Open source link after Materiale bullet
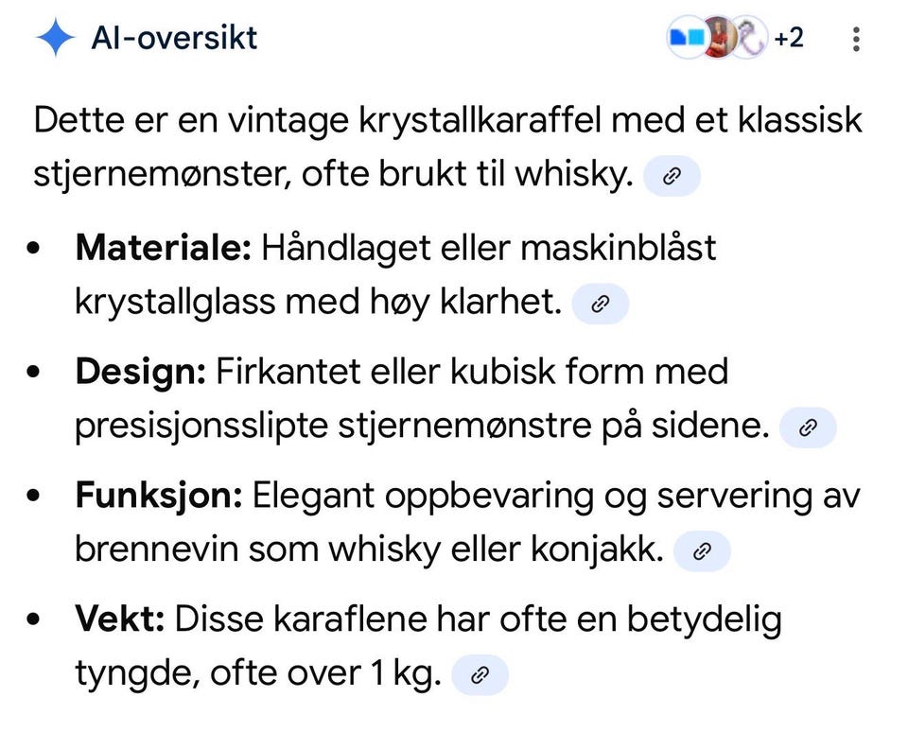The height and width of the screenshot is (750, 908). point(601,304)
